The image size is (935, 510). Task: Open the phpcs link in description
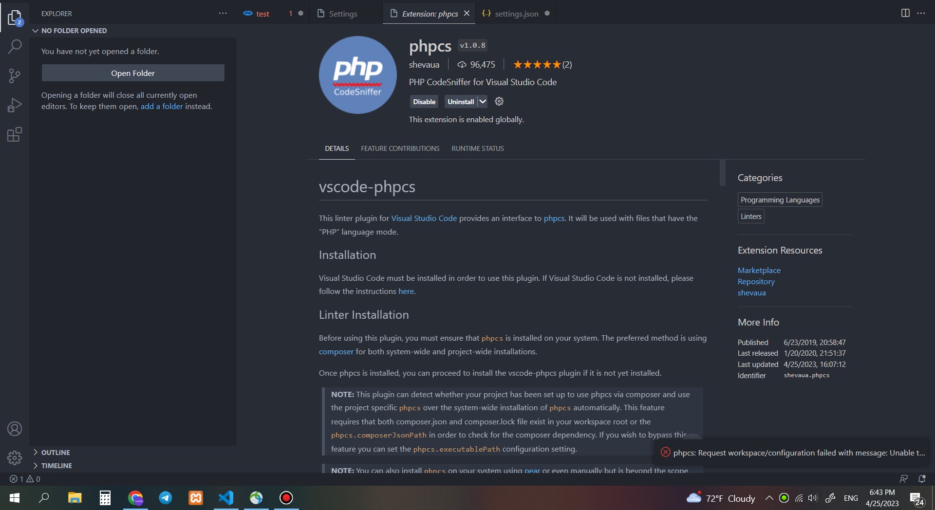point(554,218)
